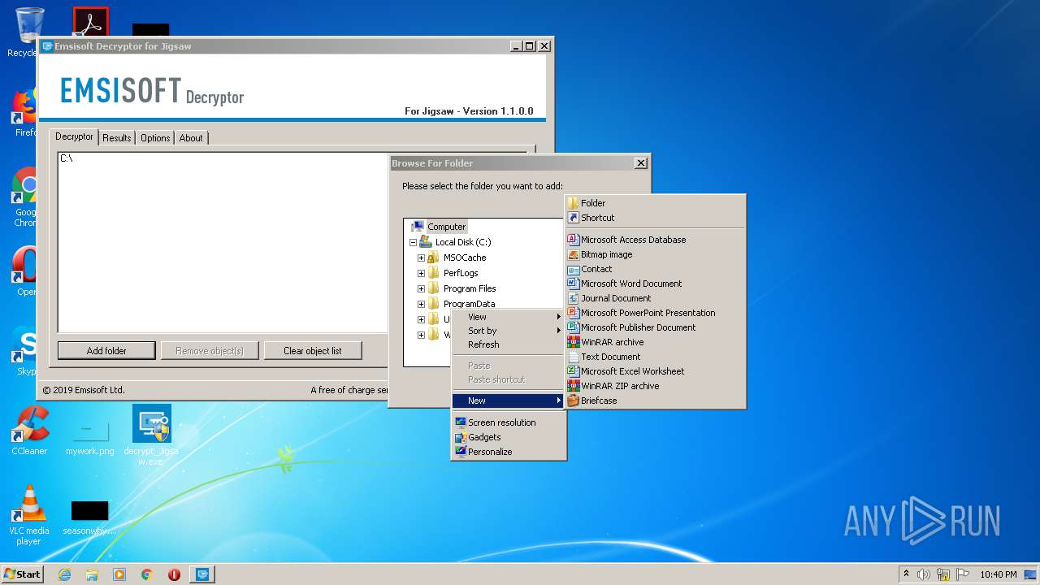Click the Microsoft Publisher Document icon
The image size is (1040, 585).
tap(573, 327)
